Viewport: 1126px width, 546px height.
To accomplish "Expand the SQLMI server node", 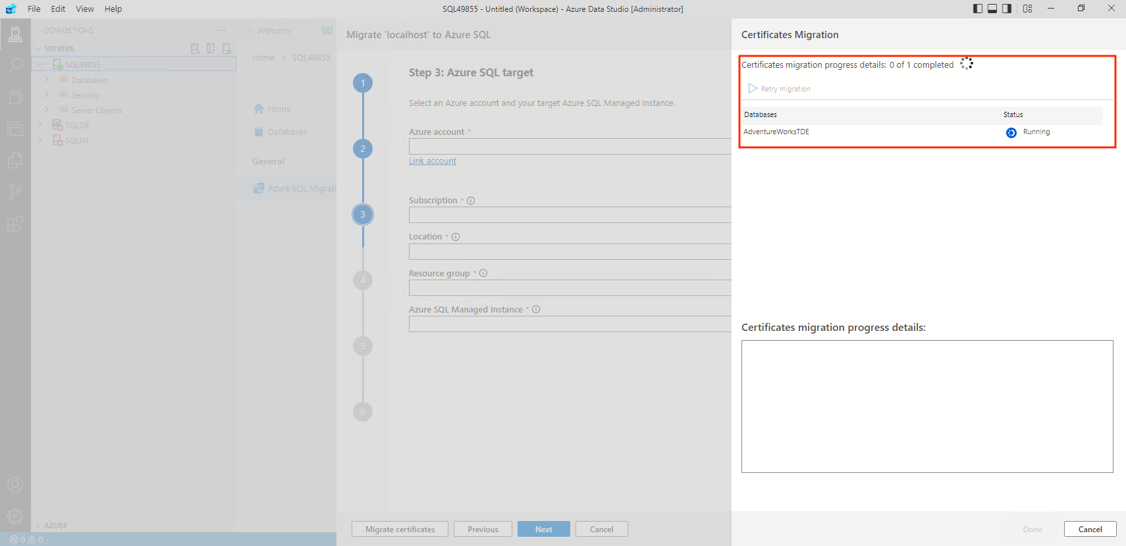I will click(41, 140).
